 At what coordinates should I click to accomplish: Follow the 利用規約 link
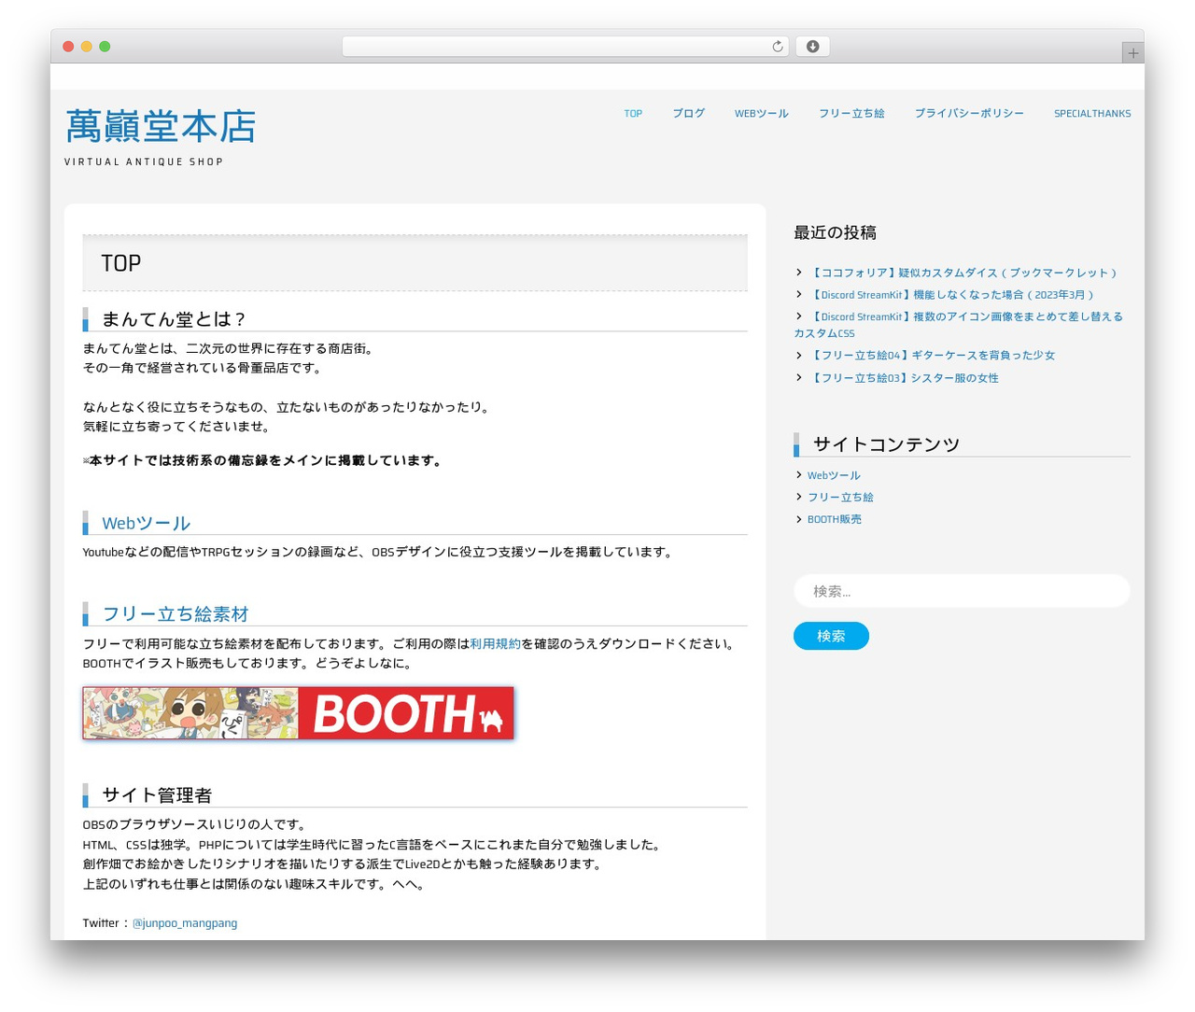coord(495,644)
